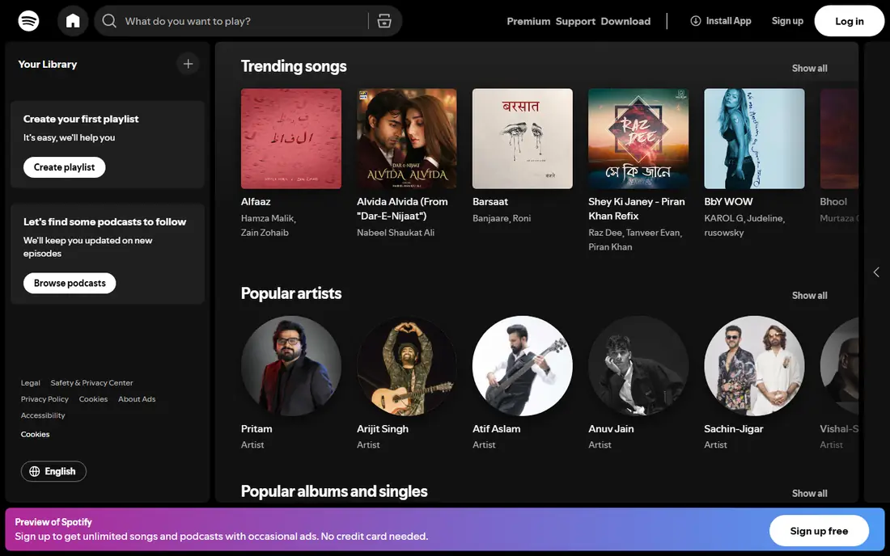This screenshot has height=556, width=890.
Task: Open the Download link
Action: click(625, 21)
